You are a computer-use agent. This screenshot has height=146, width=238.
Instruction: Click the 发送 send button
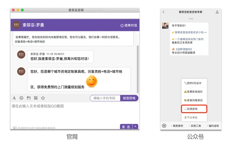[126, 127]
